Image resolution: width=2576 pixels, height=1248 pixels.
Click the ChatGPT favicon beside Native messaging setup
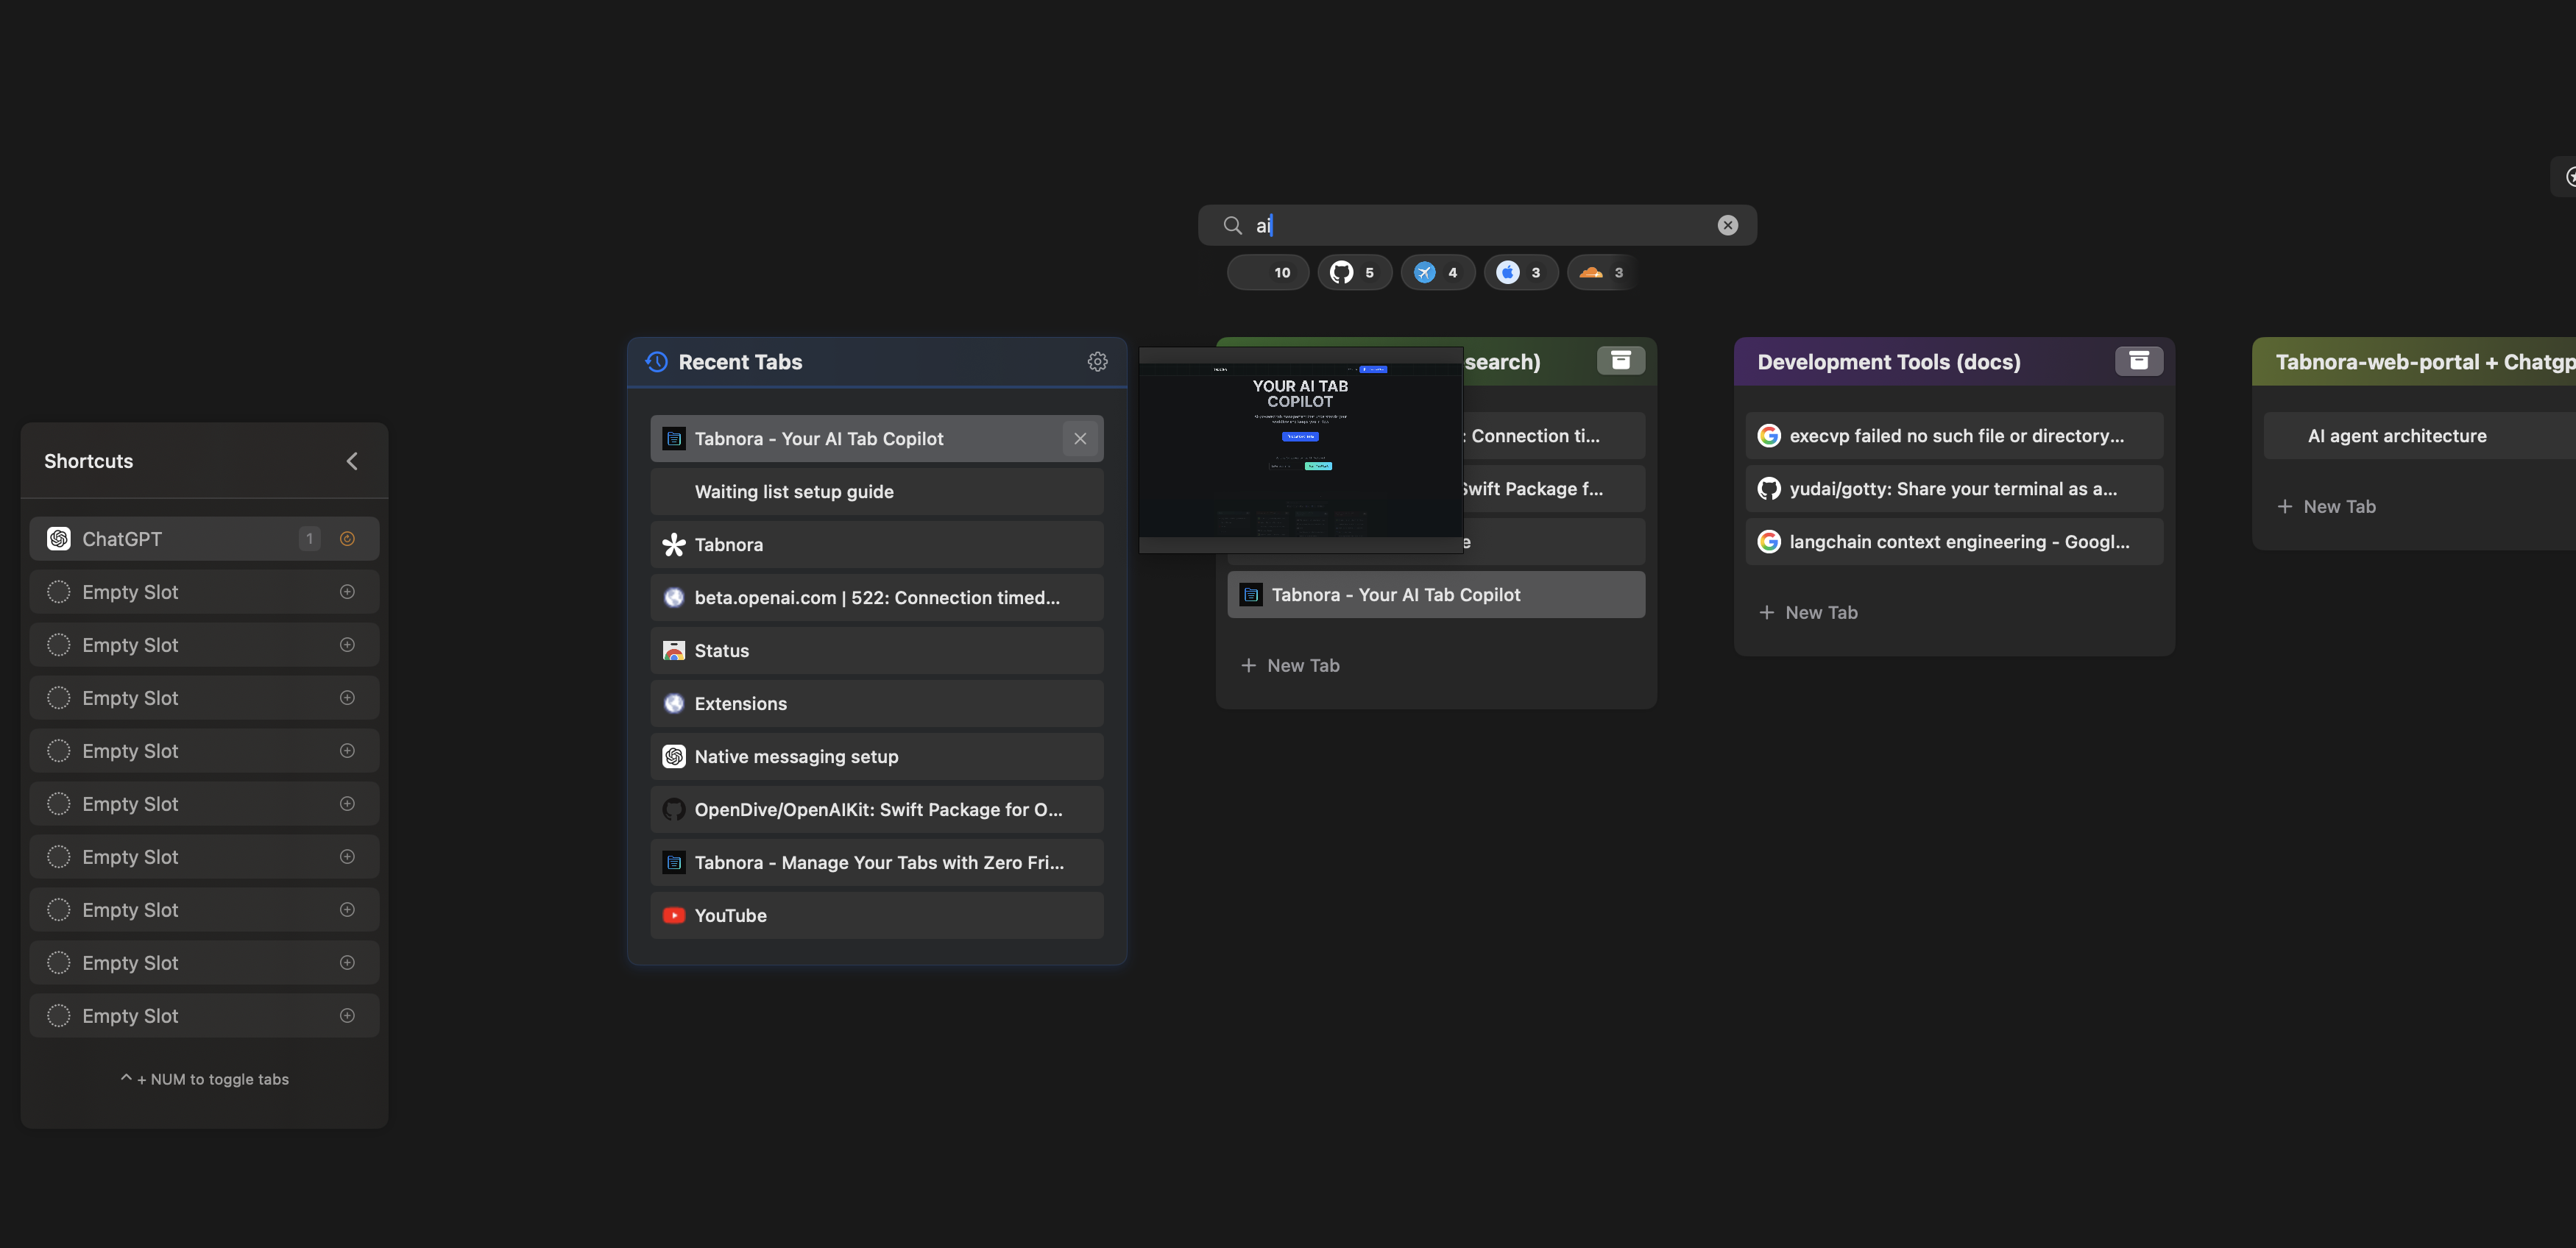pyautogui.click(x=674, y=757)
